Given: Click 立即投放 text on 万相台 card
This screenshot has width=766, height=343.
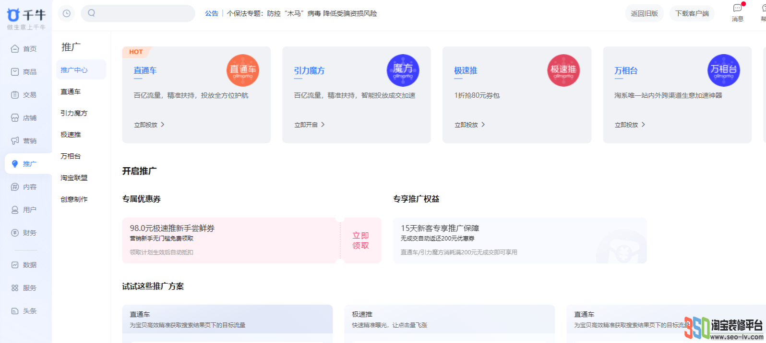Looking at the screenshot, I should 627,125.
